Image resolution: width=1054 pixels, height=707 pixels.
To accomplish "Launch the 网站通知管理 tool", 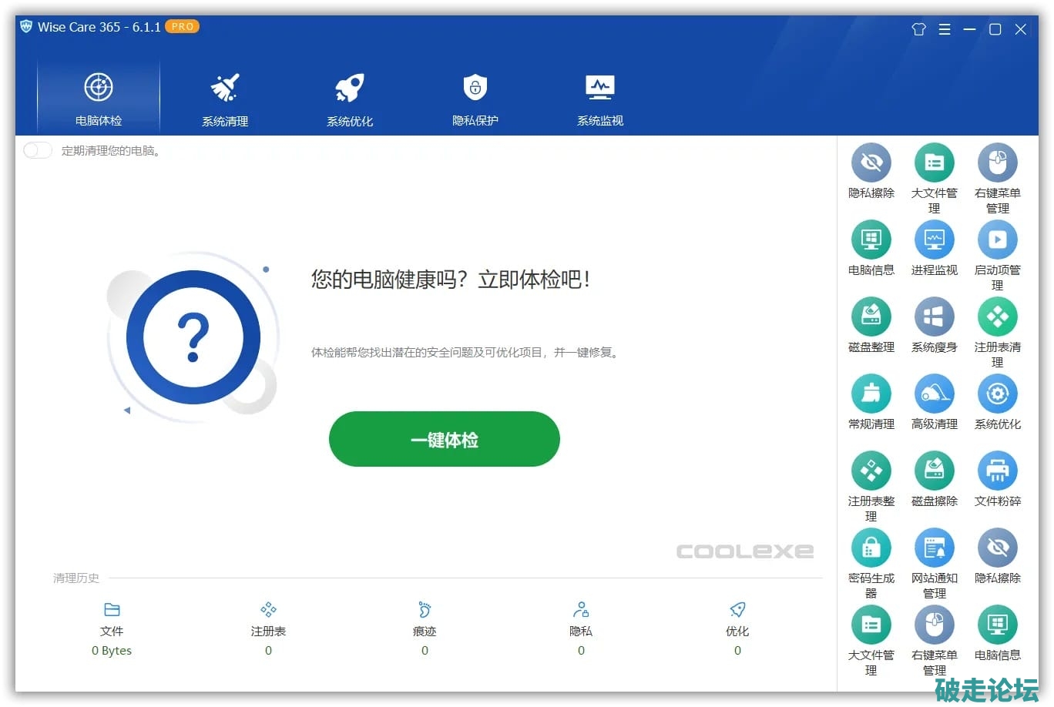I will pyautogui.click(x=934, y=548).
